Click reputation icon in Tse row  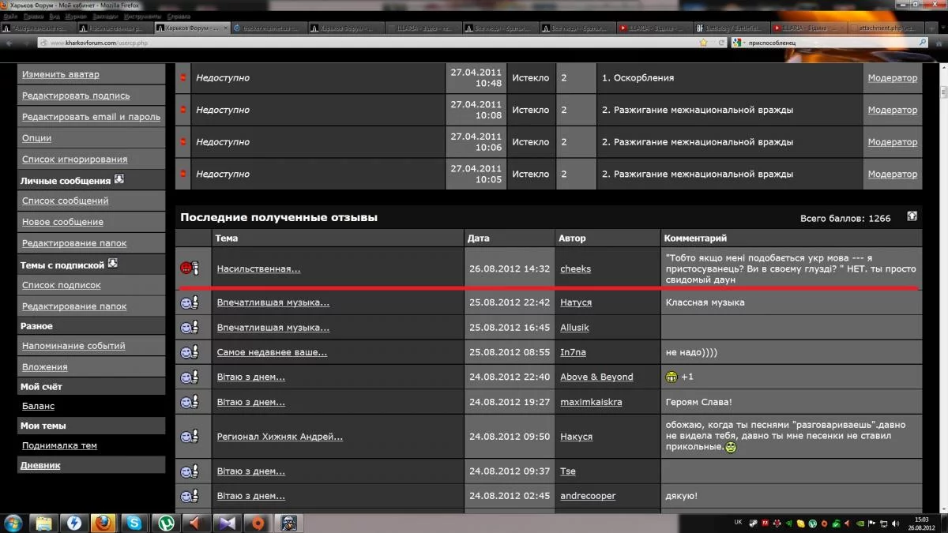[x=190, y=471]
